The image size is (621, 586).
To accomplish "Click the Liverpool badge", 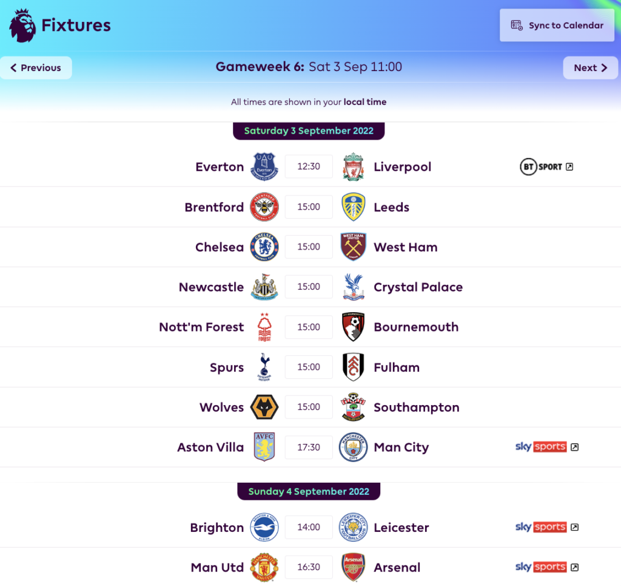I will point(354,166).
